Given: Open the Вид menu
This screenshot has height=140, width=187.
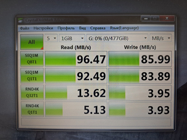Looking at the screenshot, I should pyautogui.click(x=82, y=28).
